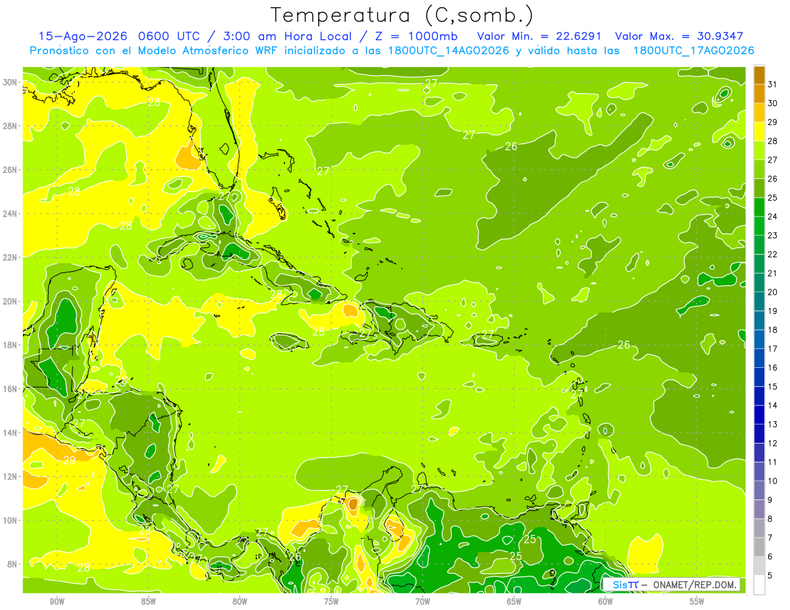The image size is (790, 610).
Task: Click the color scale value "14"
Action: click(x=773, y=405)
